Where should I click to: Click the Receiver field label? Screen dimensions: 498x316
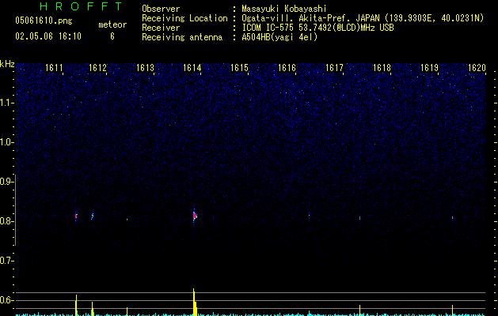point(161,28)
